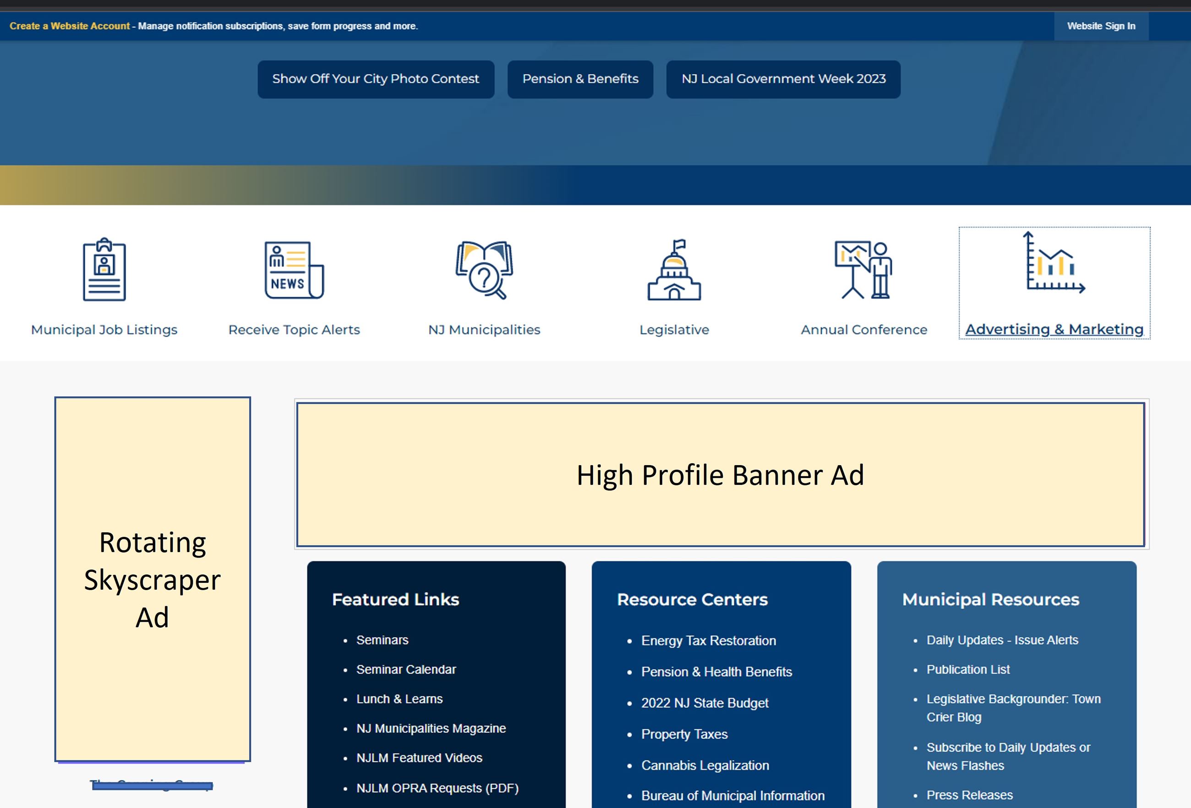
Task: Open Show Off Your City Photo Contest
Action: 376,79
